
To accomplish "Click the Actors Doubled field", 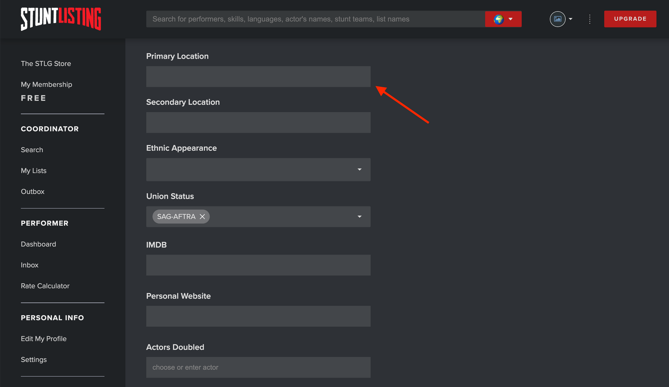I will (x=258, y=367).
